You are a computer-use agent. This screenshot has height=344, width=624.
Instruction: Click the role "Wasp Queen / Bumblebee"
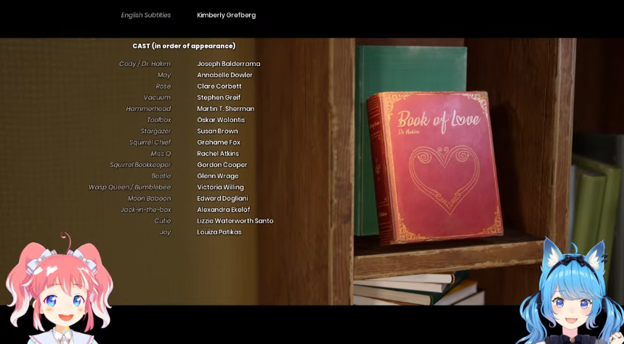(x=130, y=187)
